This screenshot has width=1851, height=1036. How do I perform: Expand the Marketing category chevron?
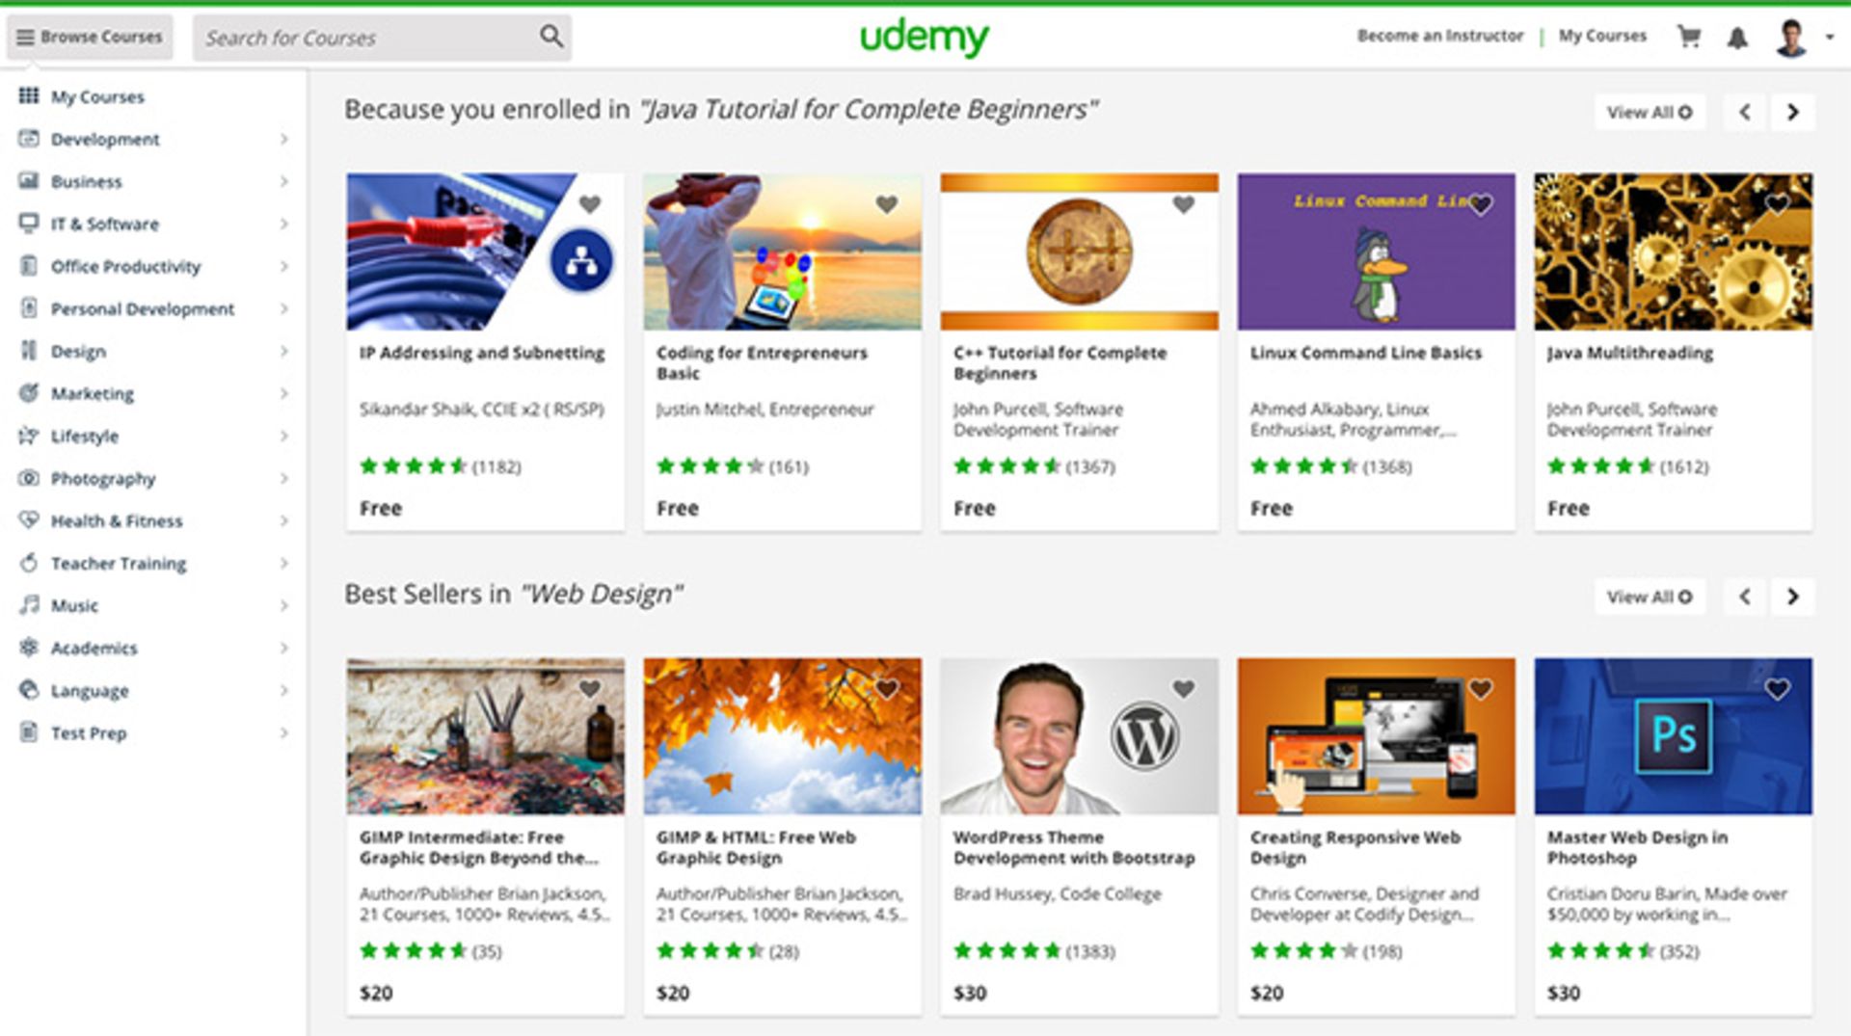click(x=283, y=393)
